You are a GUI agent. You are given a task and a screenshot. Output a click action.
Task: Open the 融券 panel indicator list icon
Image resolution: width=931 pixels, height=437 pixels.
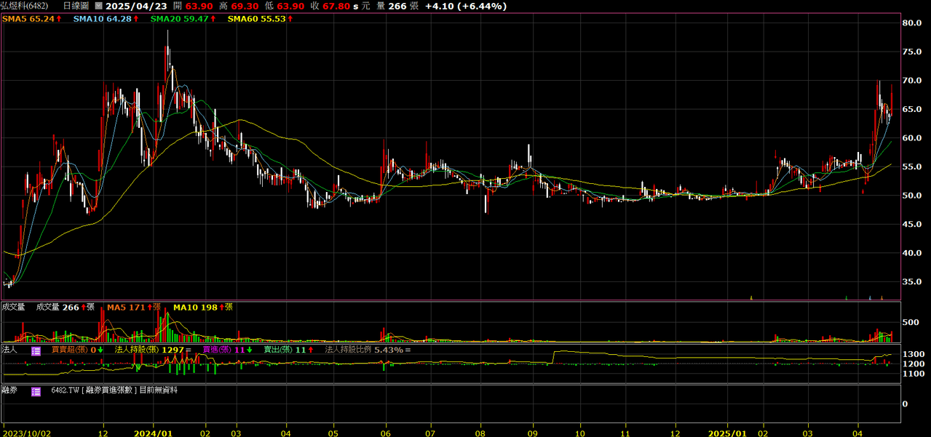[36, 391]
